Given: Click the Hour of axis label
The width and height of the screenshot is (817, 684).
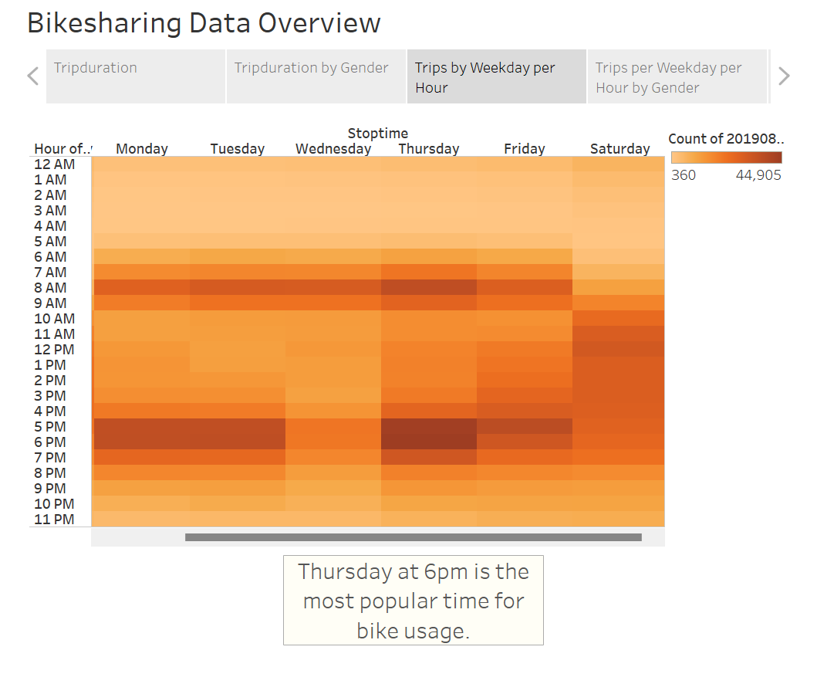Looking at the screenshot, I should pos(62,148).
